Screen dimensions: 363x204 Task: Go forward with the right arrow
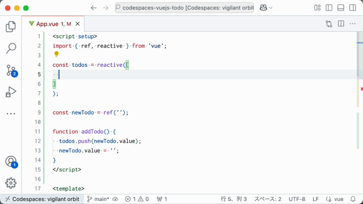coord(105,8)
